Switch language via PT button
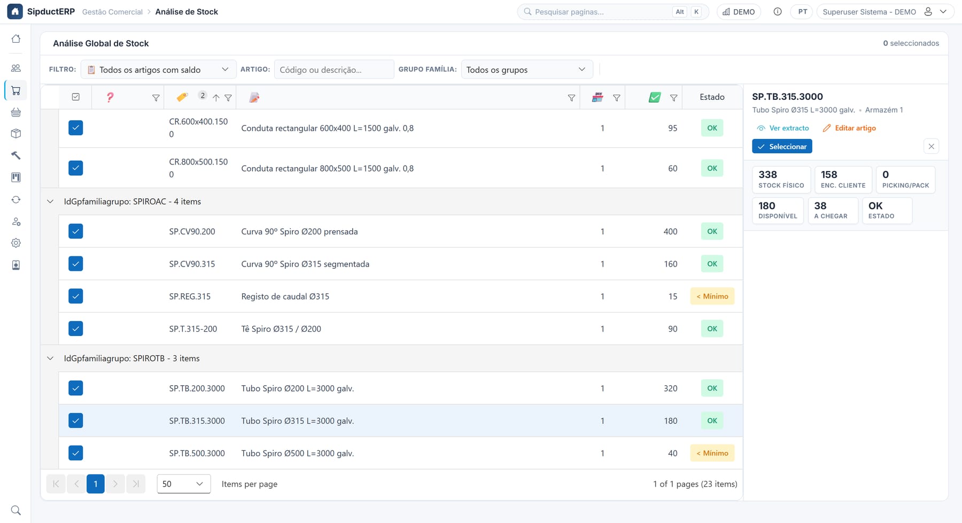Image resolution: width=962 pixels, height=523 pixels. pos(802,12)
